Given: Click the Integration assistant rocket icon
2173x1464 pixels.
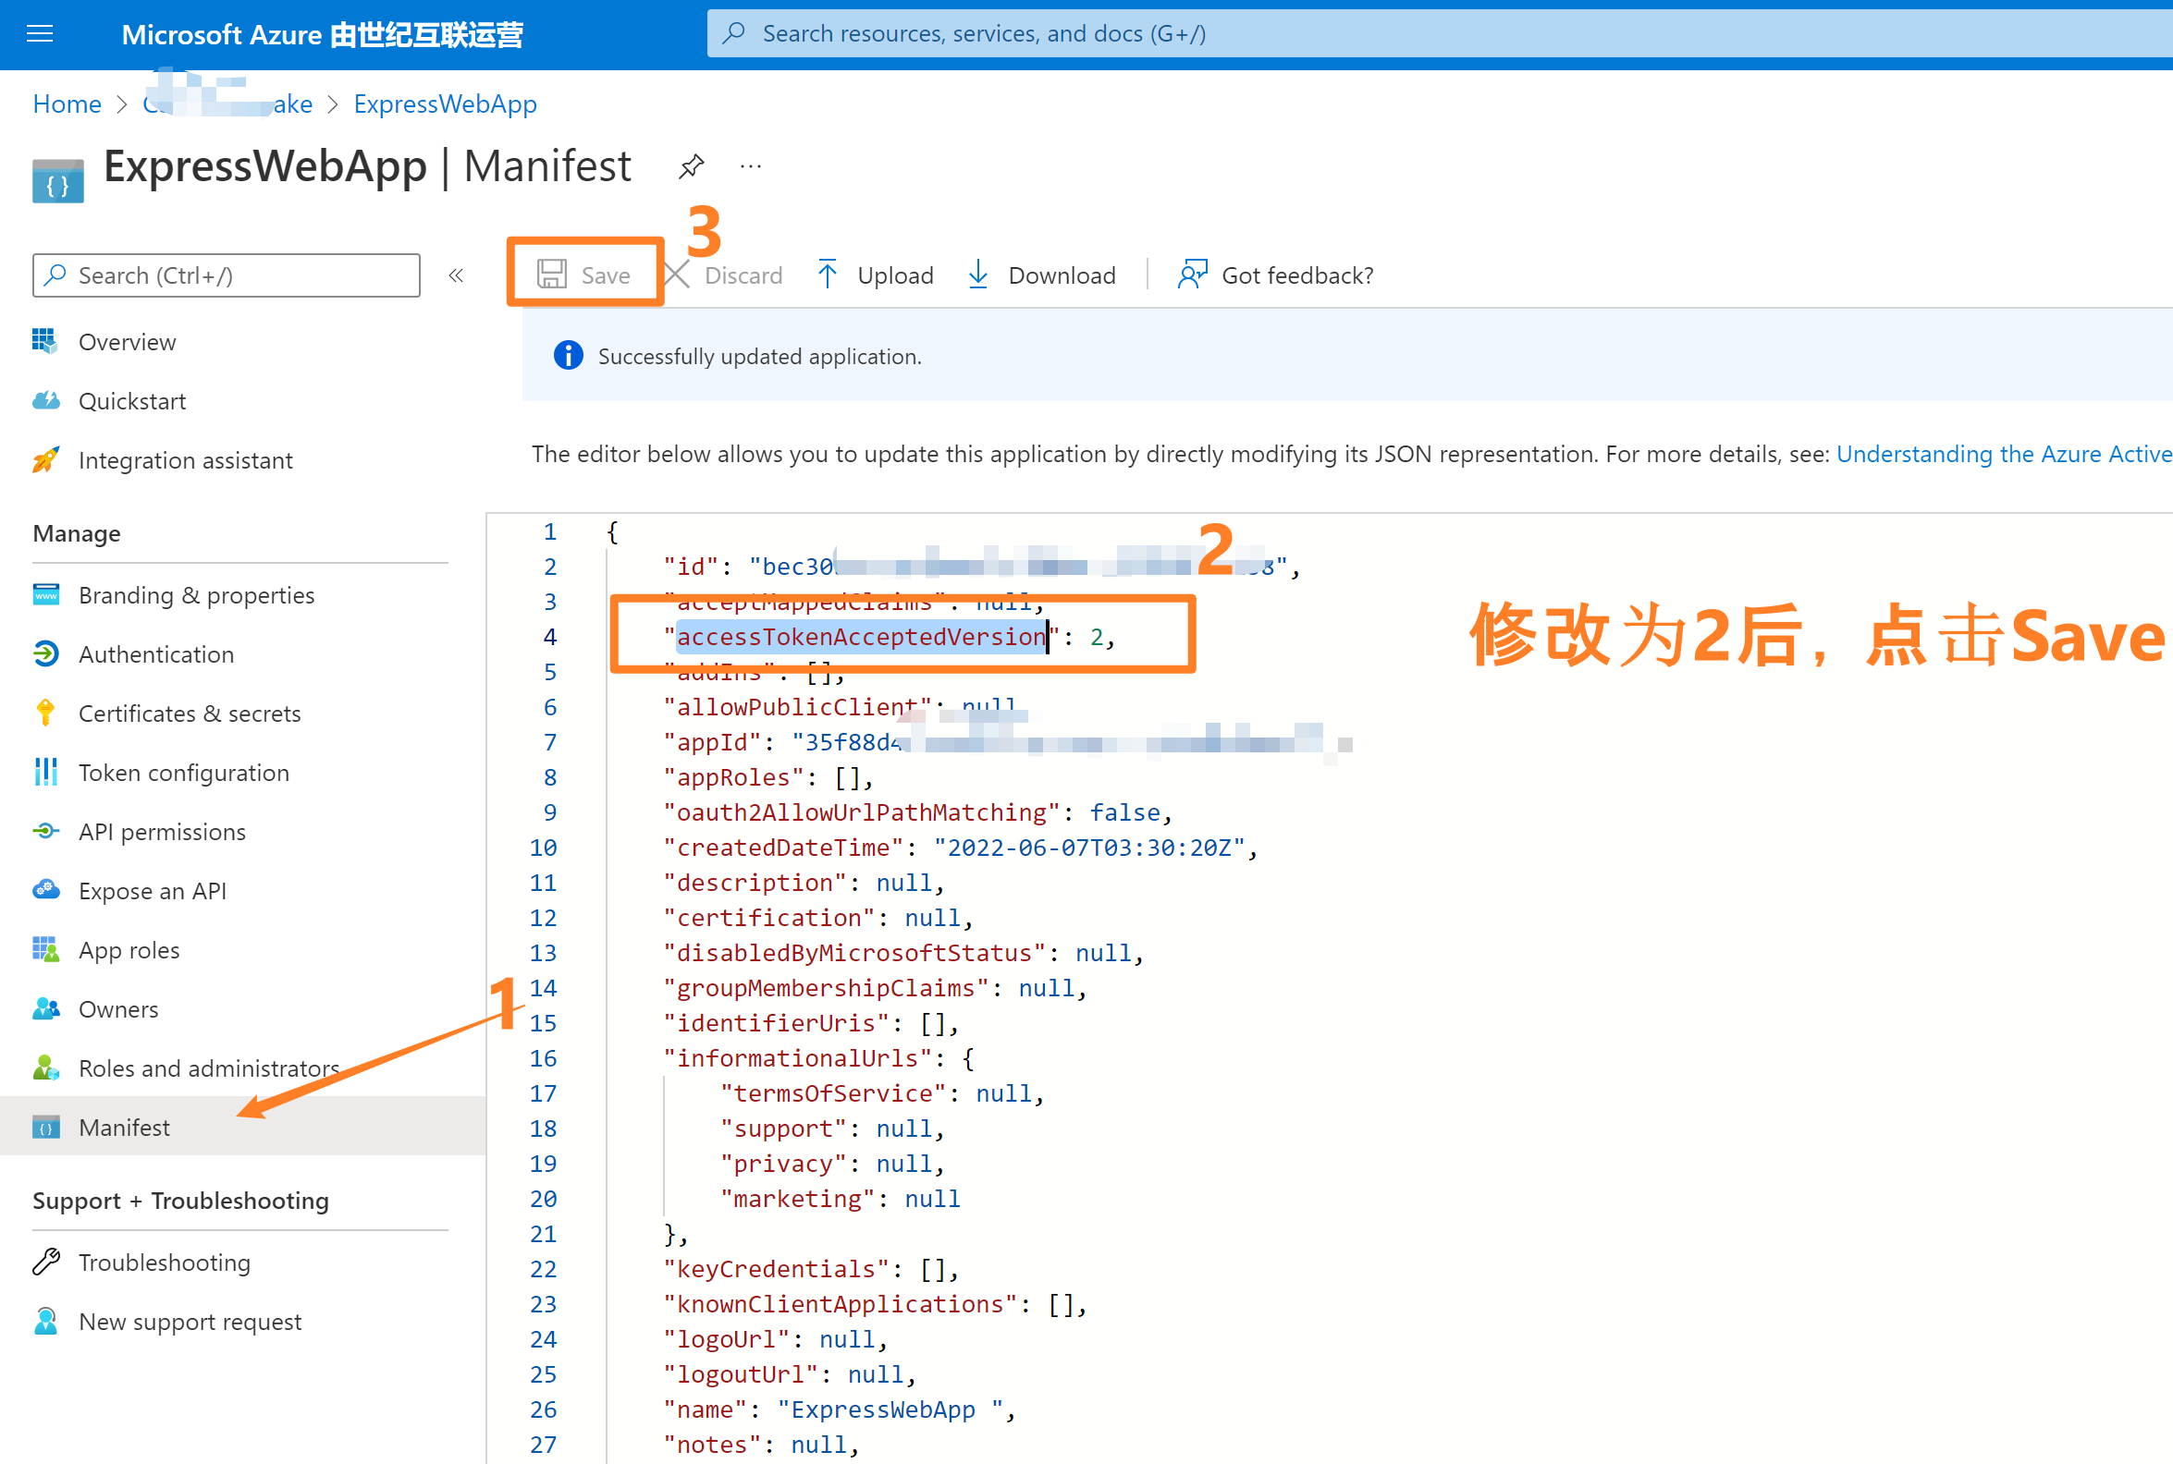Looking at the screenshot, I should coord(45,459).
